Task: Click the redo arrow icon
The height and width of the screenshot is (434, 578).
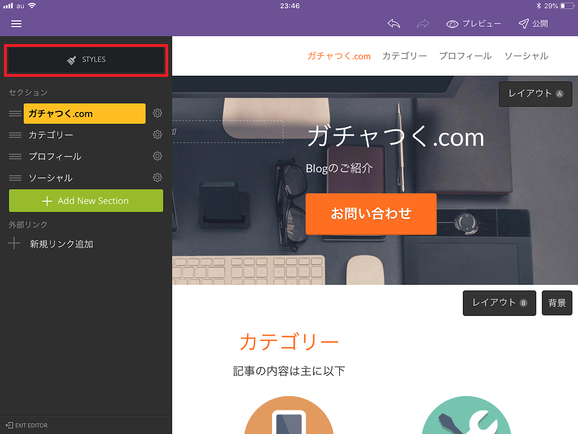Action: 423,24
